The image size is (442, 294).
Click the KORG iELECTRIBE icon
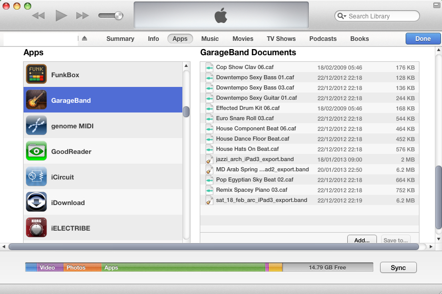[x=36, y=228]
